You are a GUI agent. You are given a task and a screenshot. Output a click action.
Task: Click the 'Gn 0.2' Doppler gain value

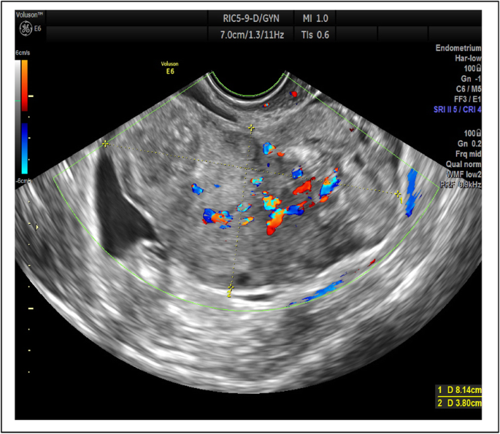(469, 144)
